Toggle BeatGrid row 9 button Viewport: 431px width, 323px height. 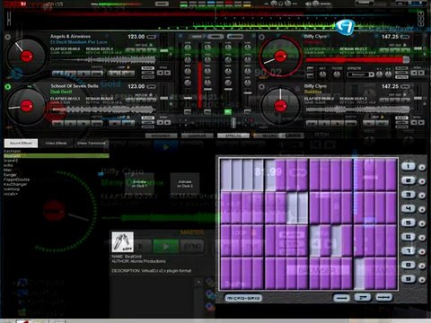[x=409, y=279]
